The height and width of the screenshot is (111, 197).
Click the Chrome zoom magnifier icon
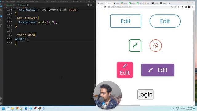click(172, 7)
